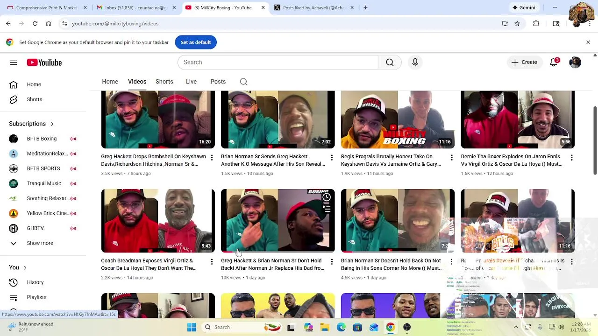Open the clock and date in taskbar
The image size is (598, 336).
tap(580, 327)
